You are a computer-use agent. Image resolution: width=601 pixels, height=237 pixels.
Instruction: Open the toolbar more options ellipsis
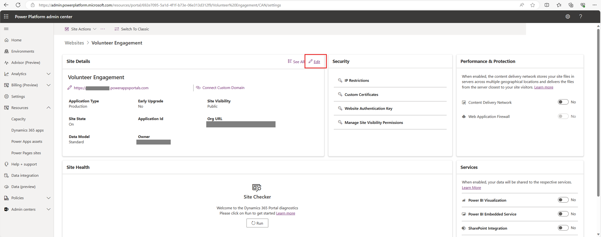click(x=103, y=29)
